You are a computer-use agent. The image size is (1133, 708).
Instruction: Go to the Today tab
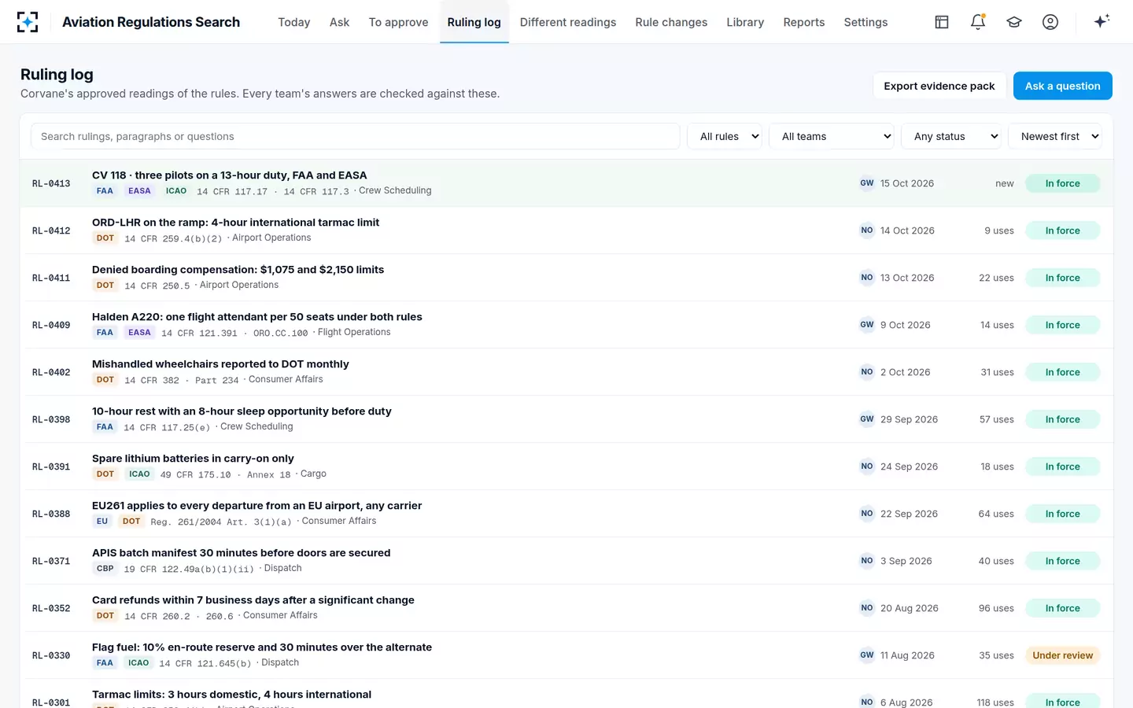pos(294,22)
